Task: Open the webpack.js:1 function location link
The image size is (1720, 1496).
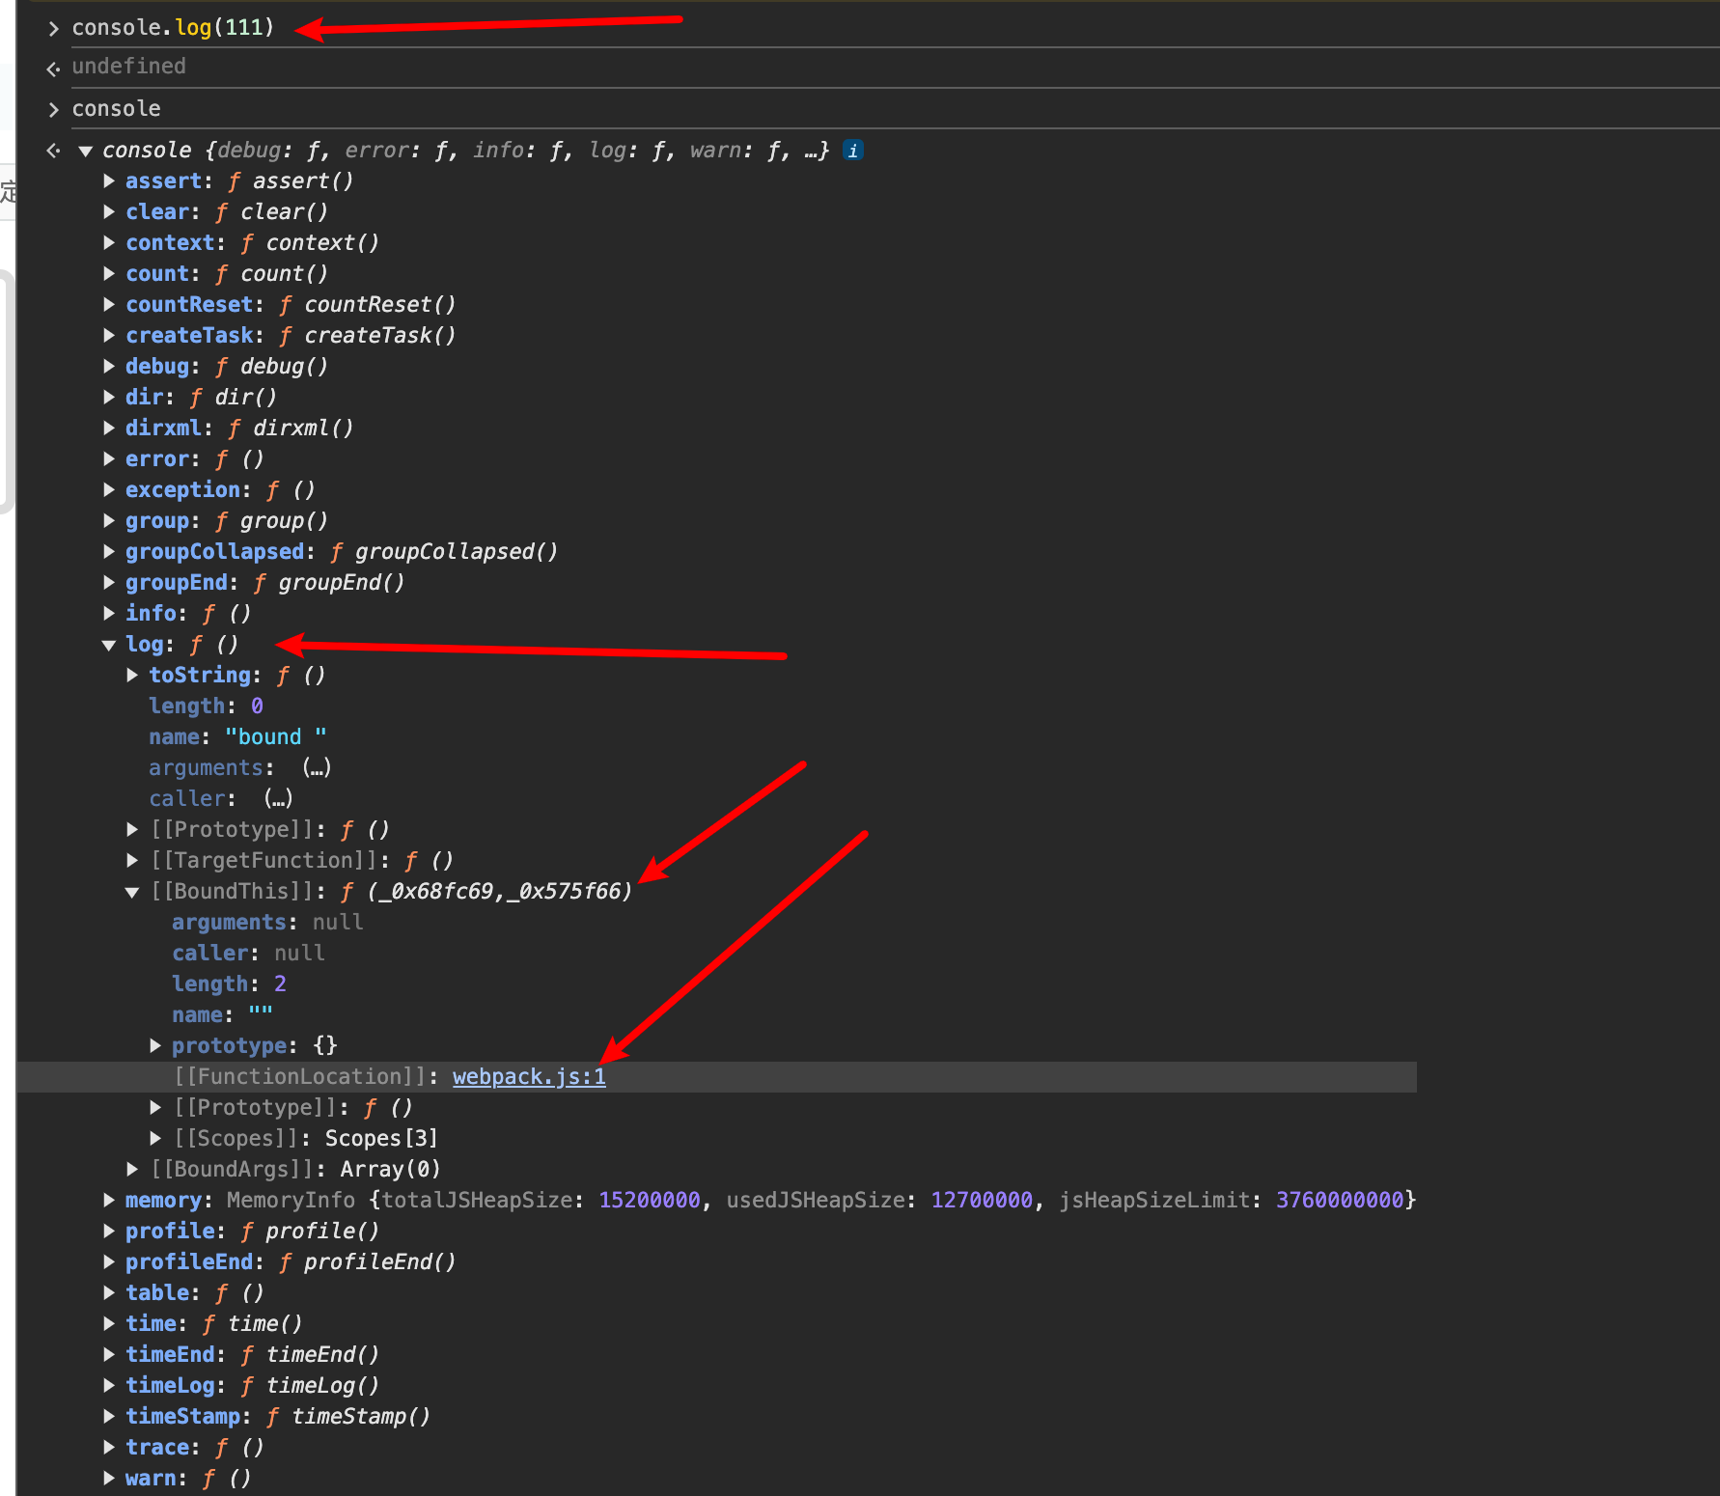Action: [529, 1076]
